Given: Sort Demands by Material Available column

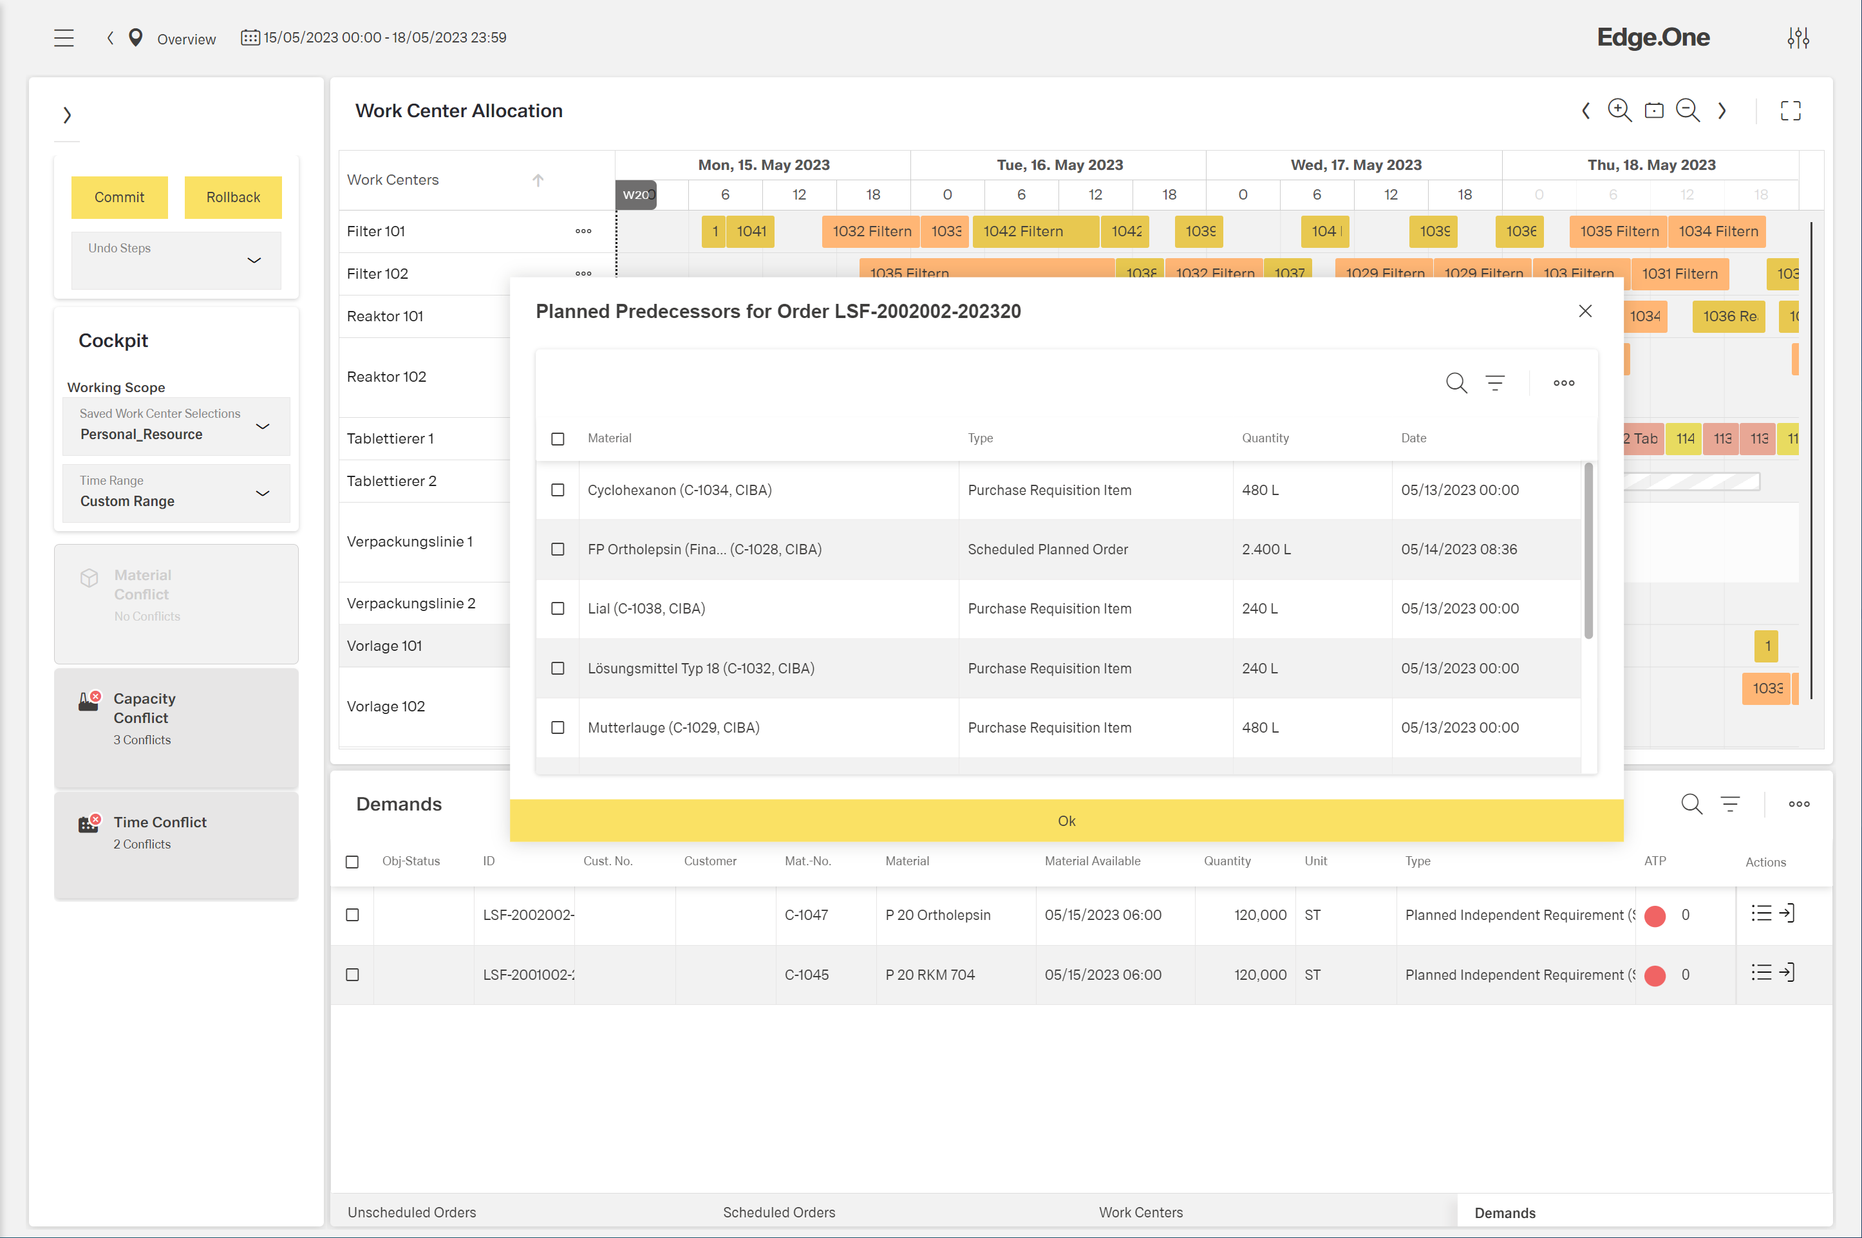Looking at the screenshot, I should pos(1092,861).
